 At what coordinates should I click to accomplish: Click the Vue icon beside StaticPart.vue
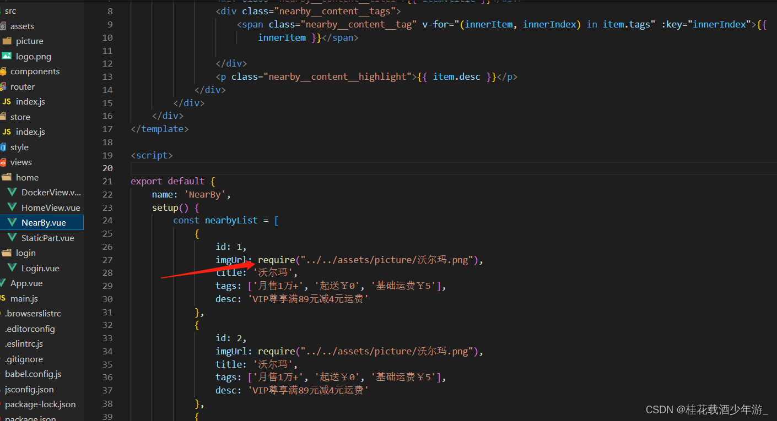click(12, 238)
